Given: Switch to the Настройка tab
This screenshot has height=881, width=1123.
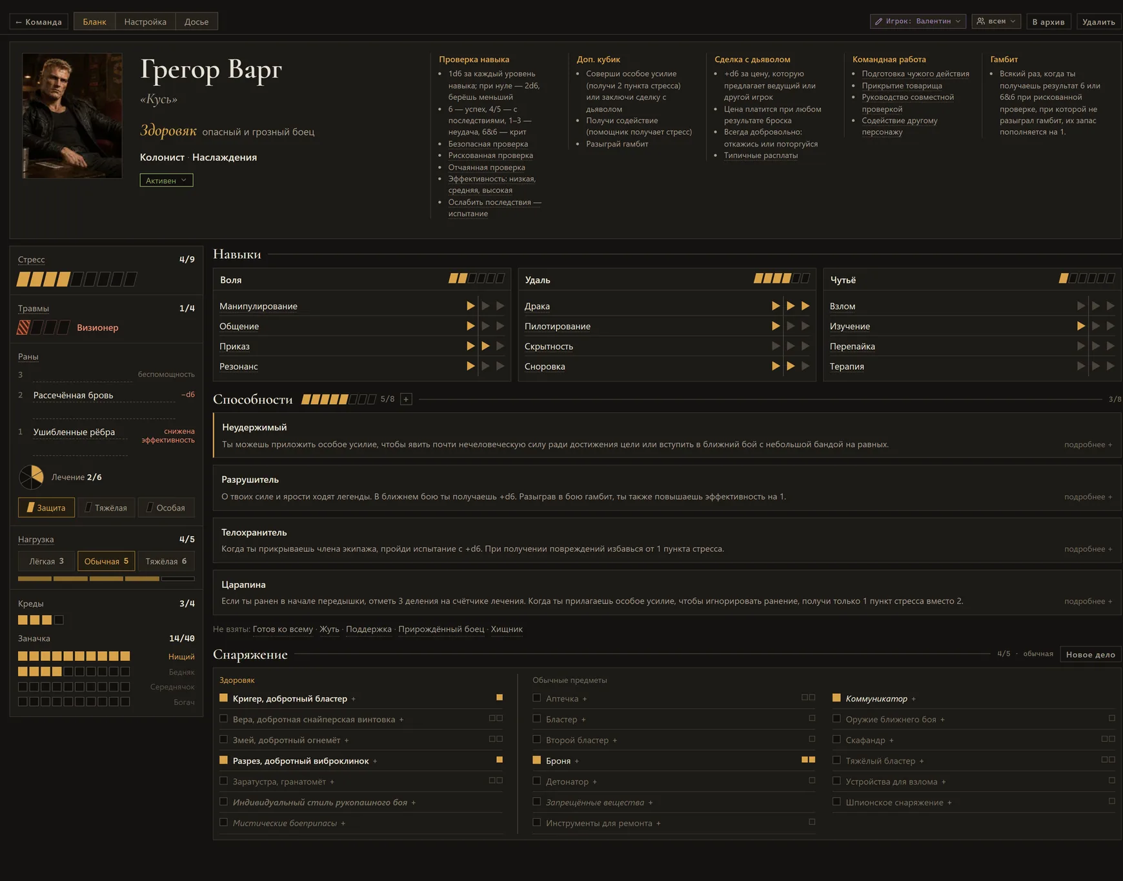Looking at the screenshot, I should pyautogui.click(x=145, y=21).
